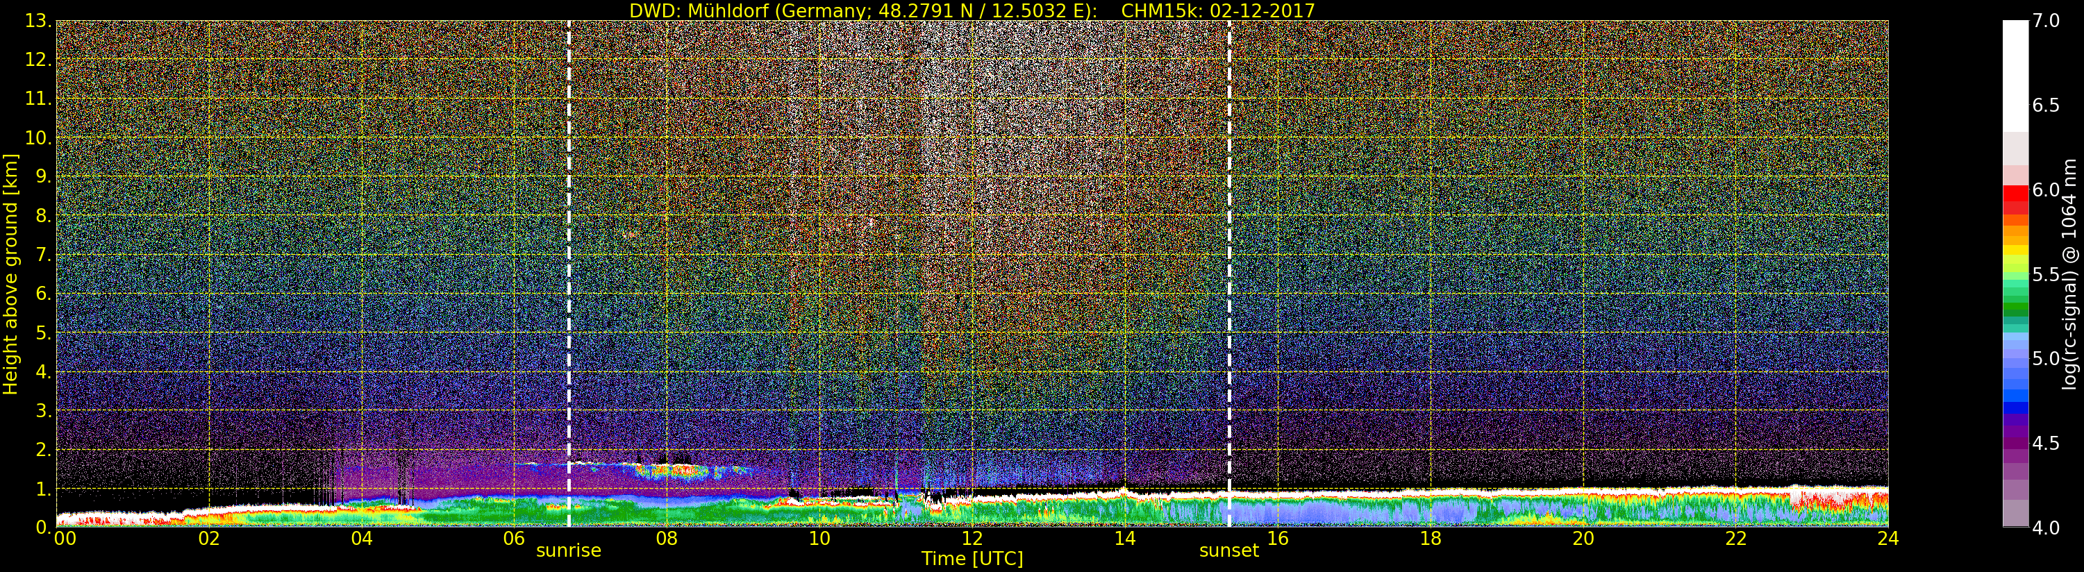Click the time axis tick '02'
The image size is (2084, 572).
[209, 538]
